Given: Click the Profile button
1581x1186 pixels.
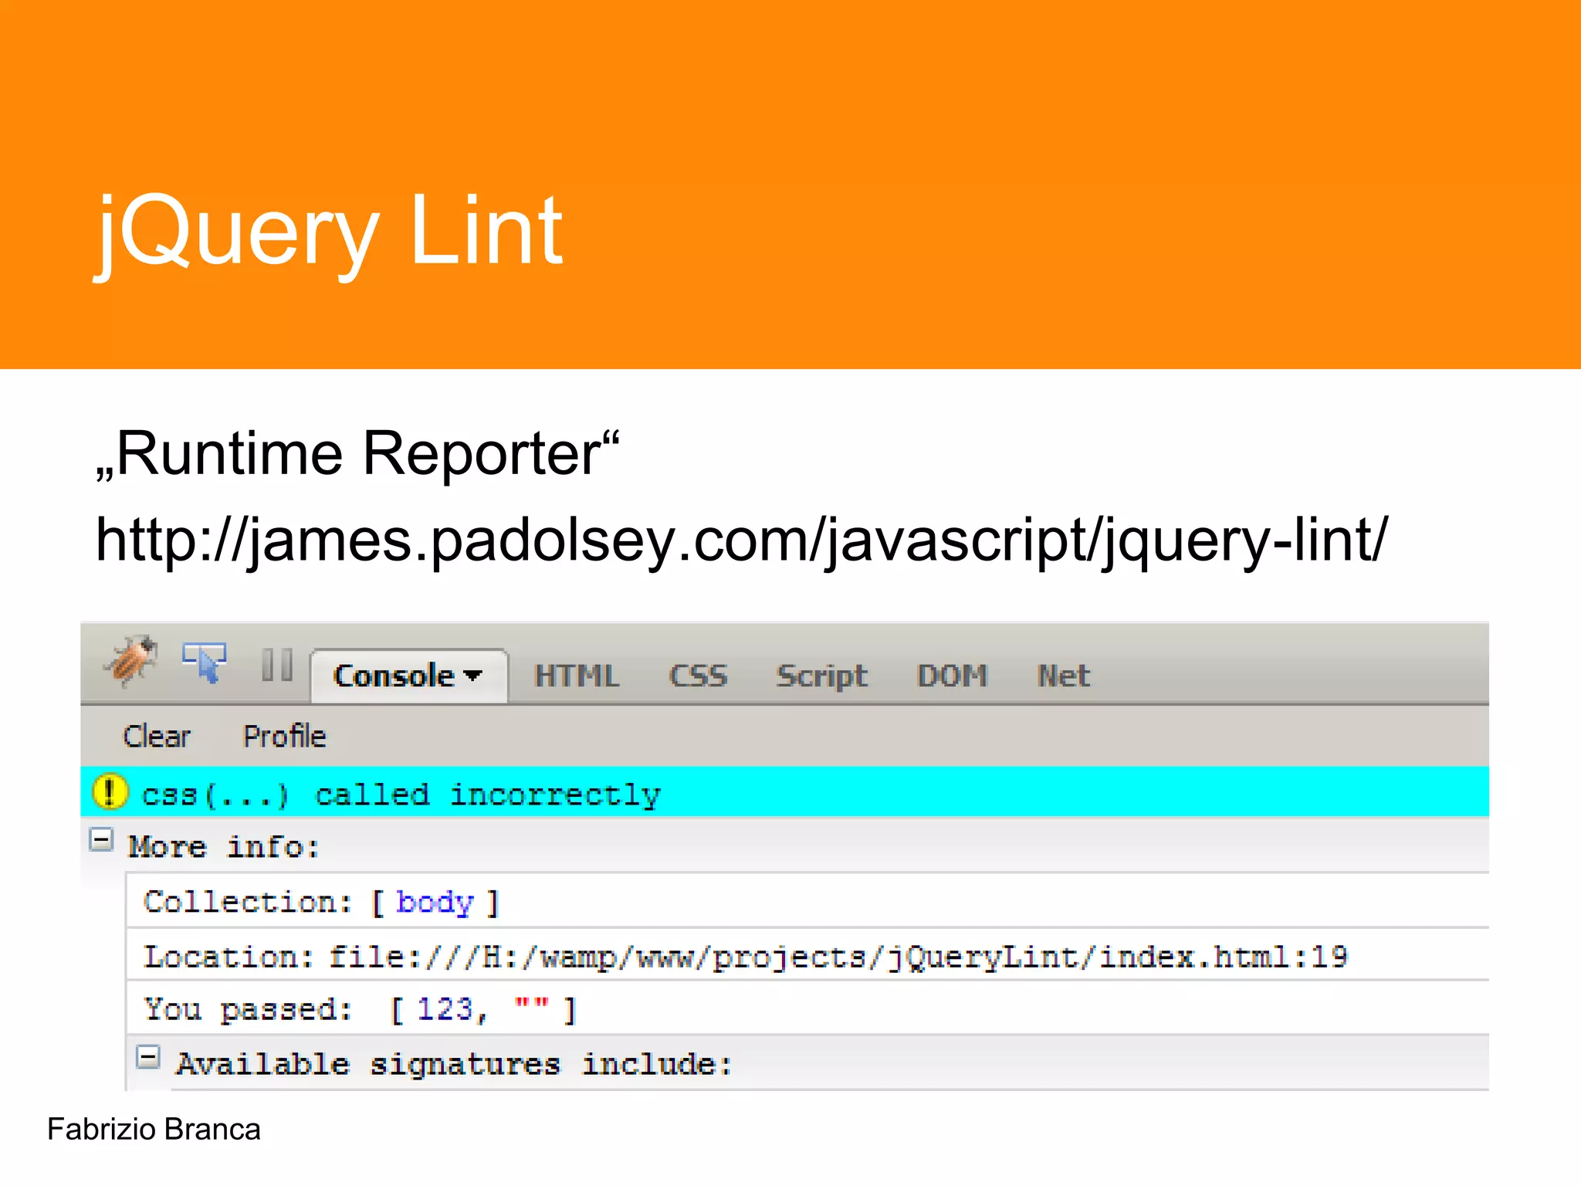Looking at the screenshot, I should point(285,737).
